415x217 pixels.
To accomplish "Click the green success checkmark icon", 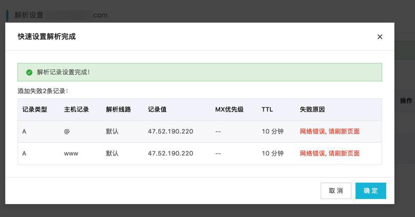I will [29, 72].
